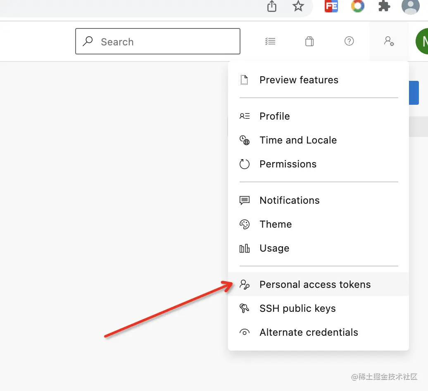Open the green user avatar
Screen dimensions: 428x391
(422, 41)
